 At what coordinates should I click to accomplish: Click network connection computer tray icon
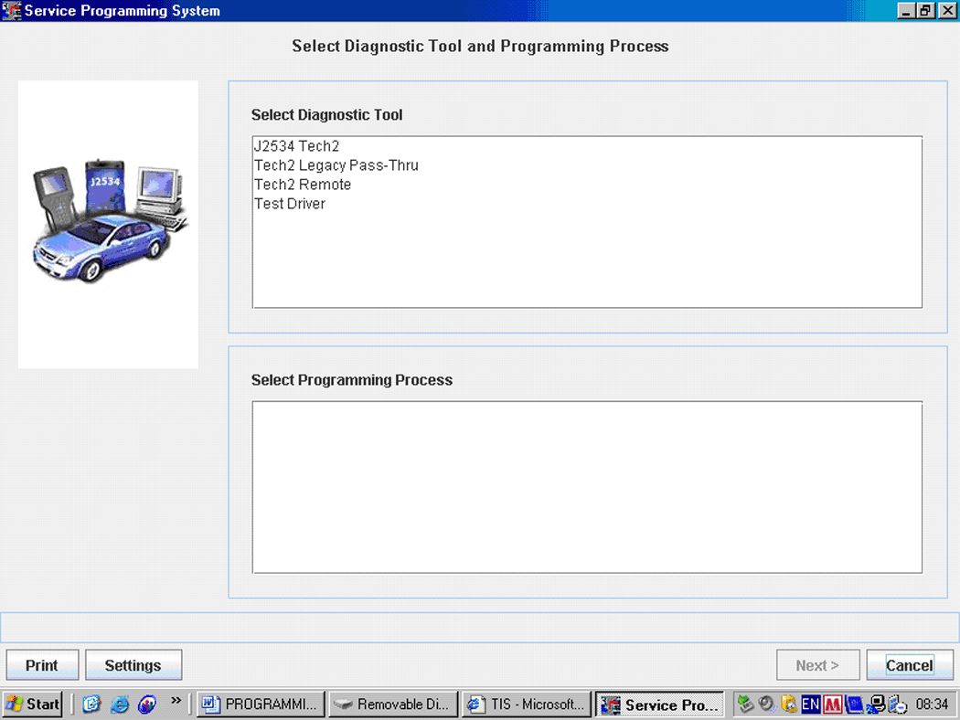(876, 704)
